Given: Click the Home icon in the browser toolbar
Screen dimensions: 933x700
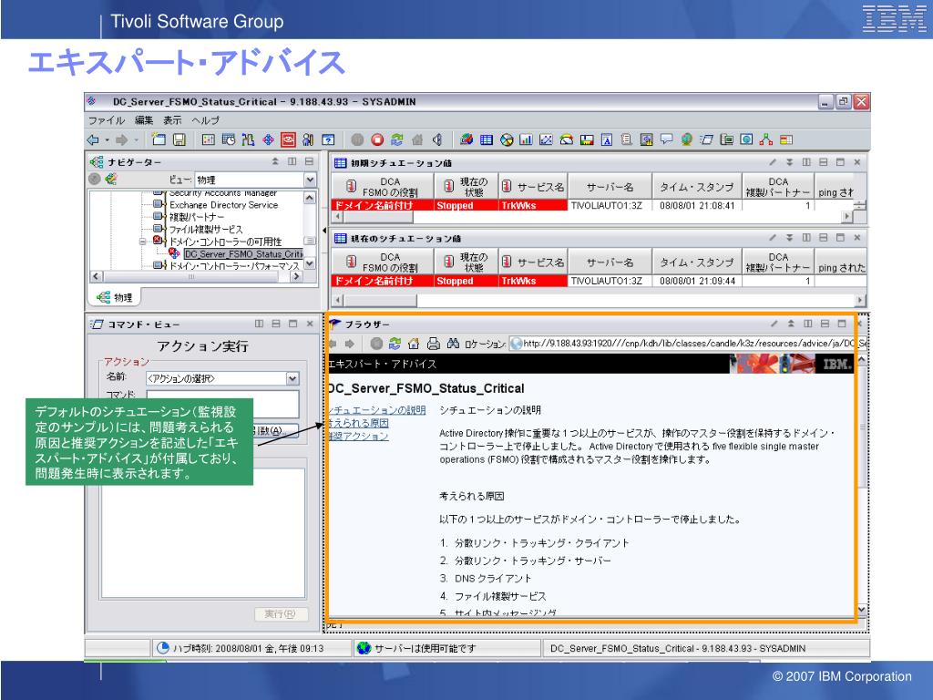Looking at the screenshot, I should [414, 344].
